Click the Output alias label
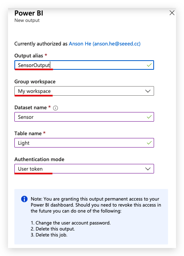This screenshot has height=256, width=184. click(x=29, y=56)
